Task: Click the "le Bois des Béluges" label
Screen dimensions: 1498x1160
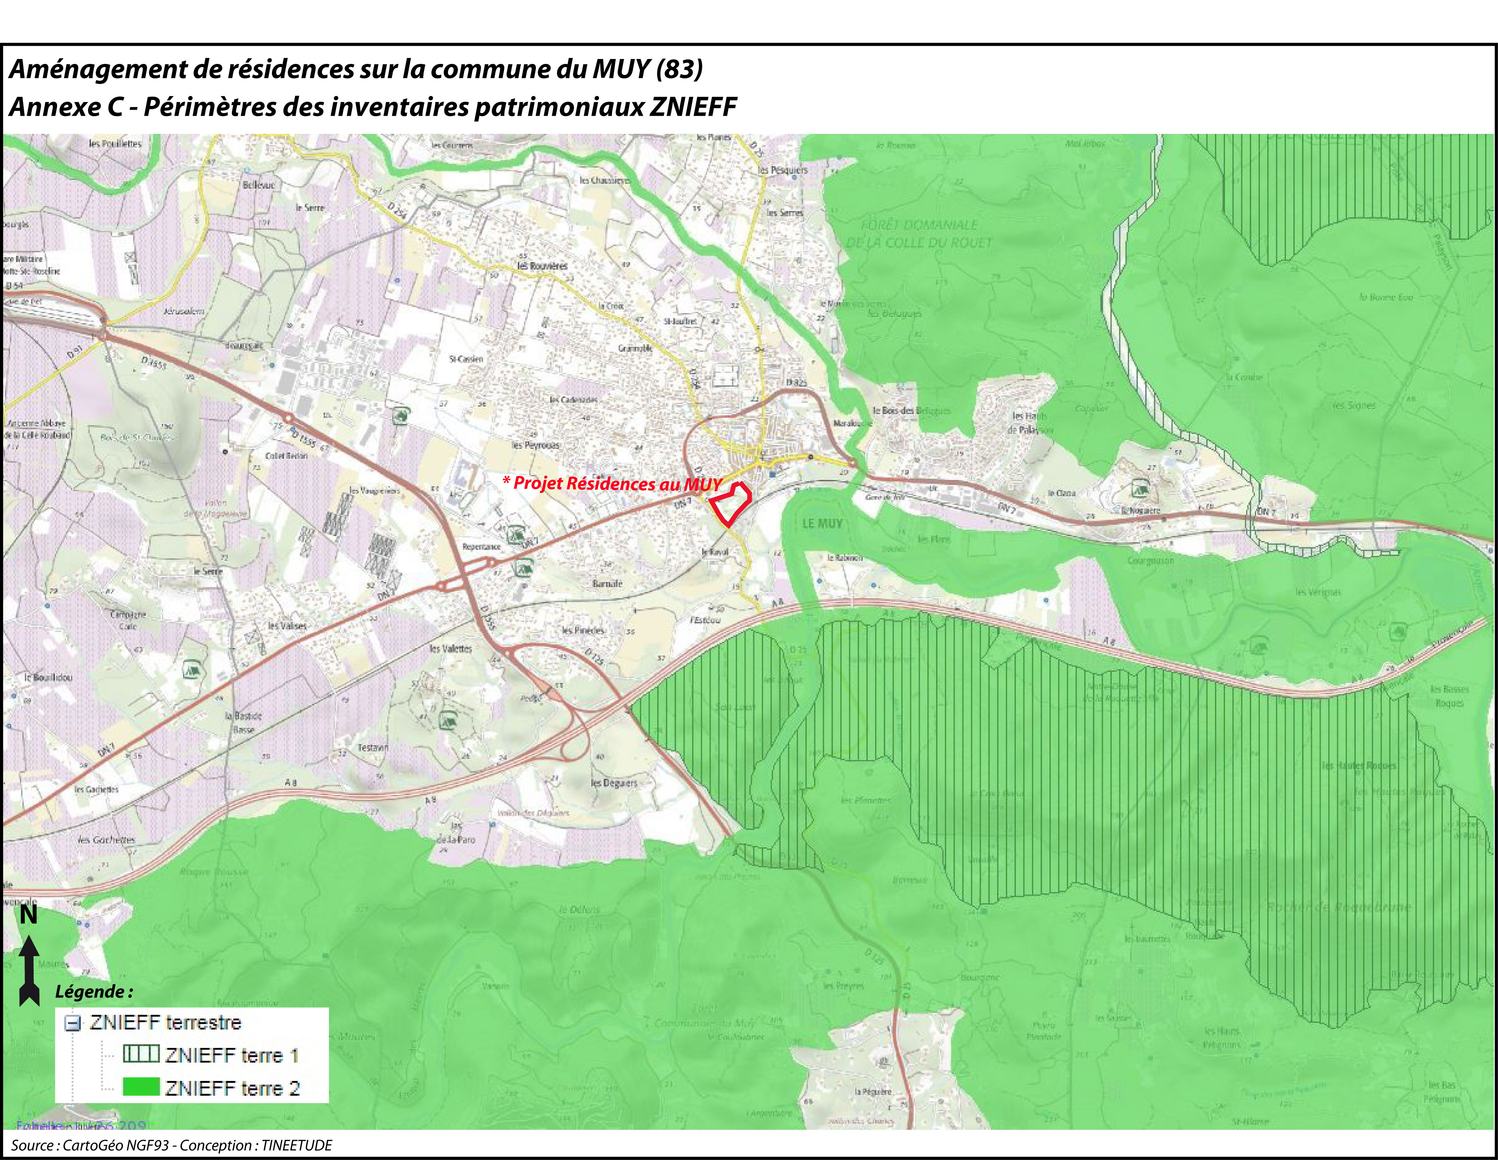Action: point(911,411)
